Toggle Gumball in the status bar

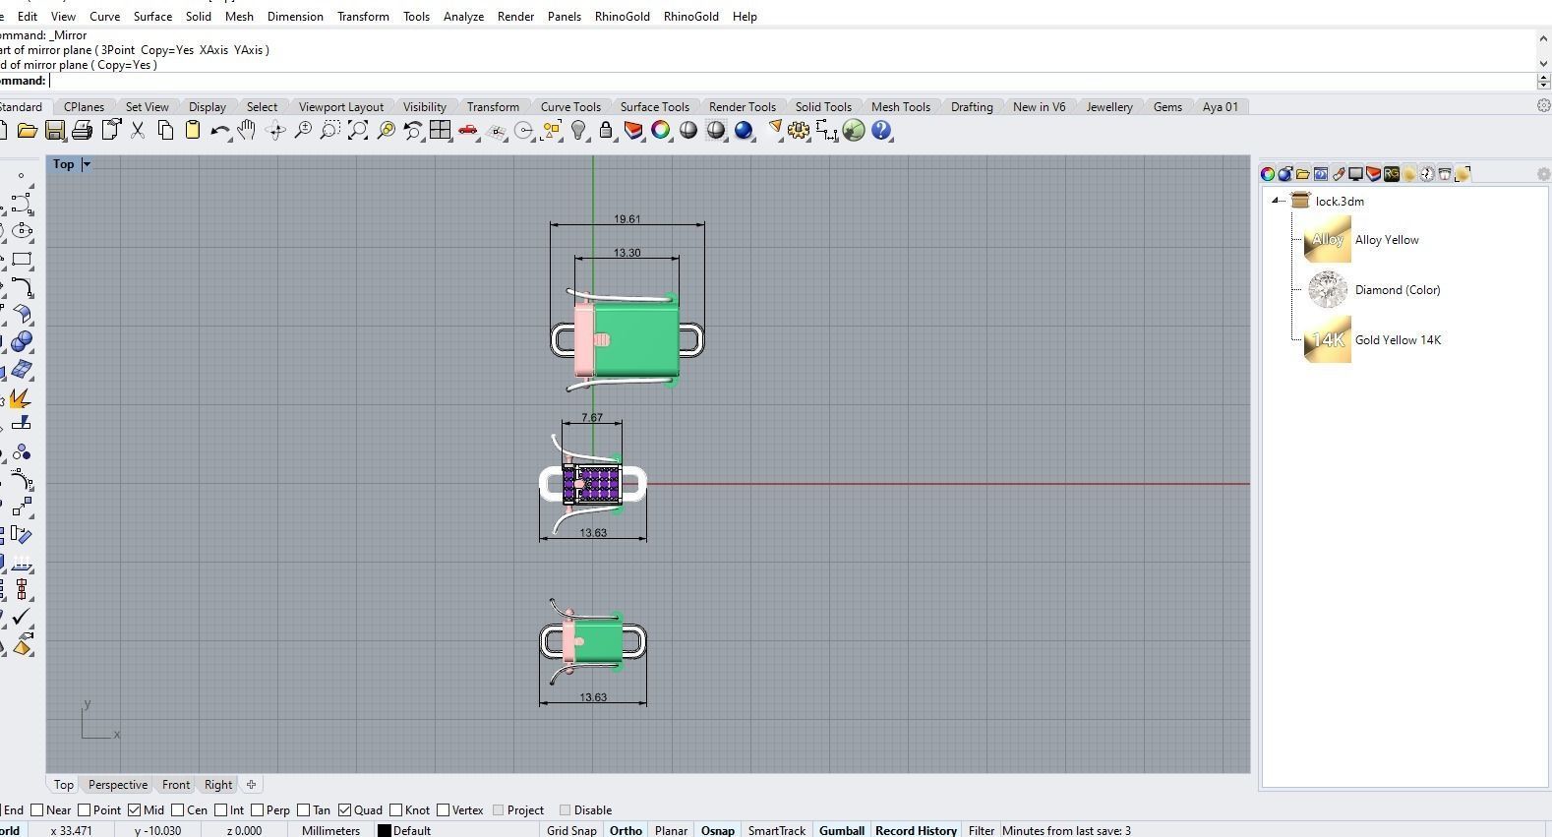842,830
